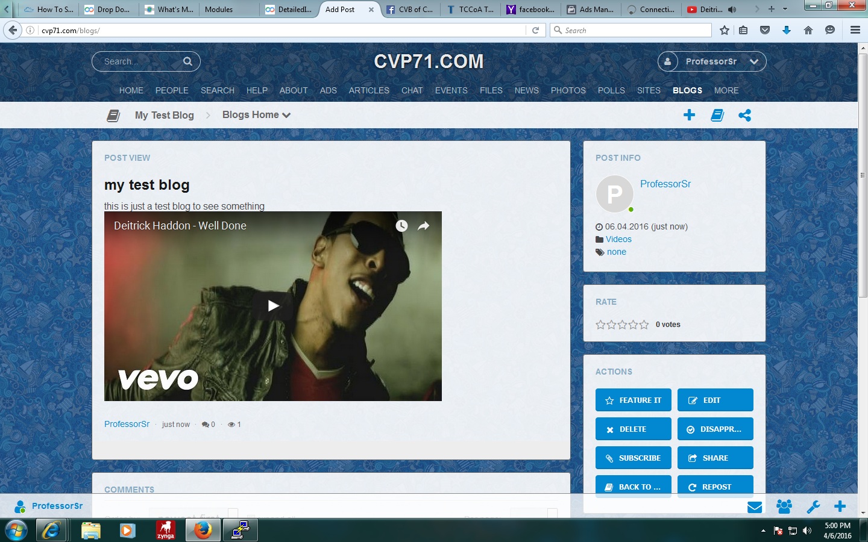Viewport: 868px width, 542px height.
Task: Open friends group icon in bottom bar
Action: click(x=784, y=507)
